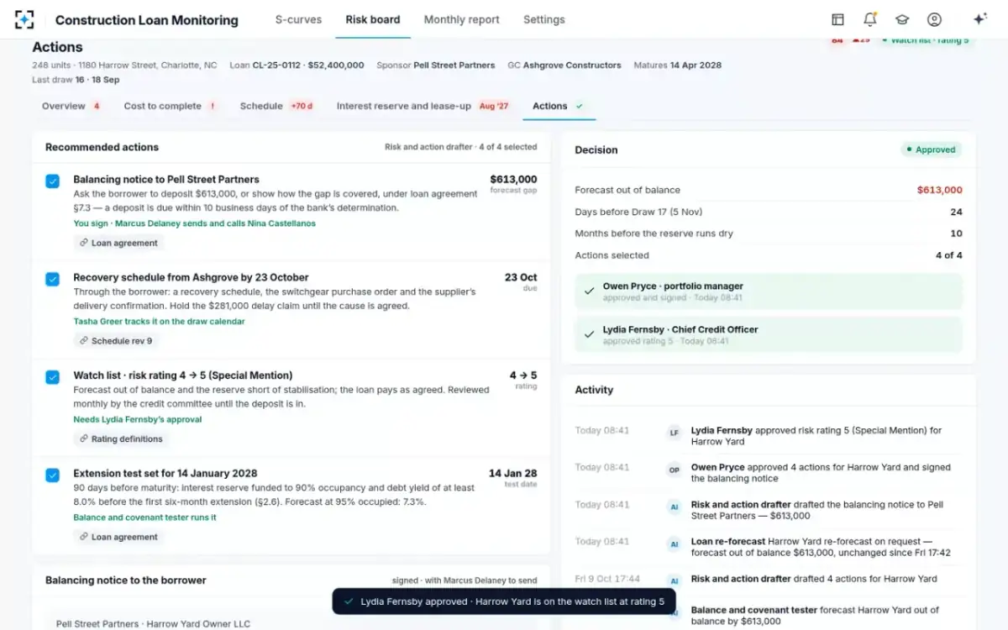Open Loan agreement link under Extension test
1008x630 pixels.
pos(118,537)
